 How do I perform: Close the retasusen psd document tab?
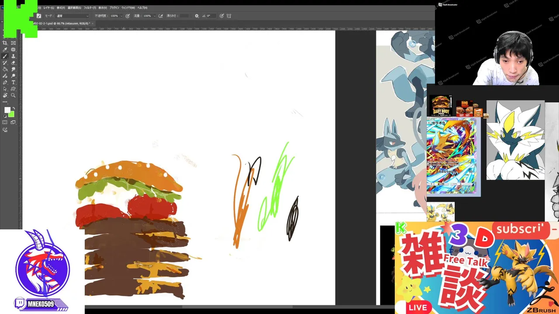click(93, 23)
